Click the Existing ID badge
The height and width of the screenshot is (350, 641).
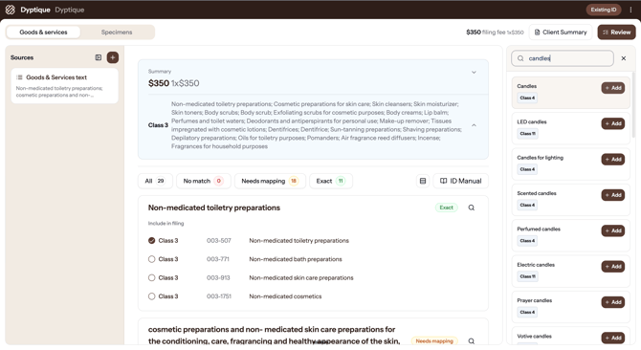pos(604,10)
